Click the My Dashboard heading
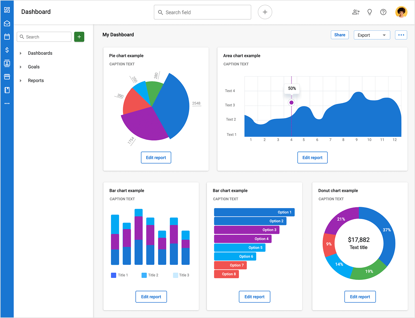 (118, 35)
